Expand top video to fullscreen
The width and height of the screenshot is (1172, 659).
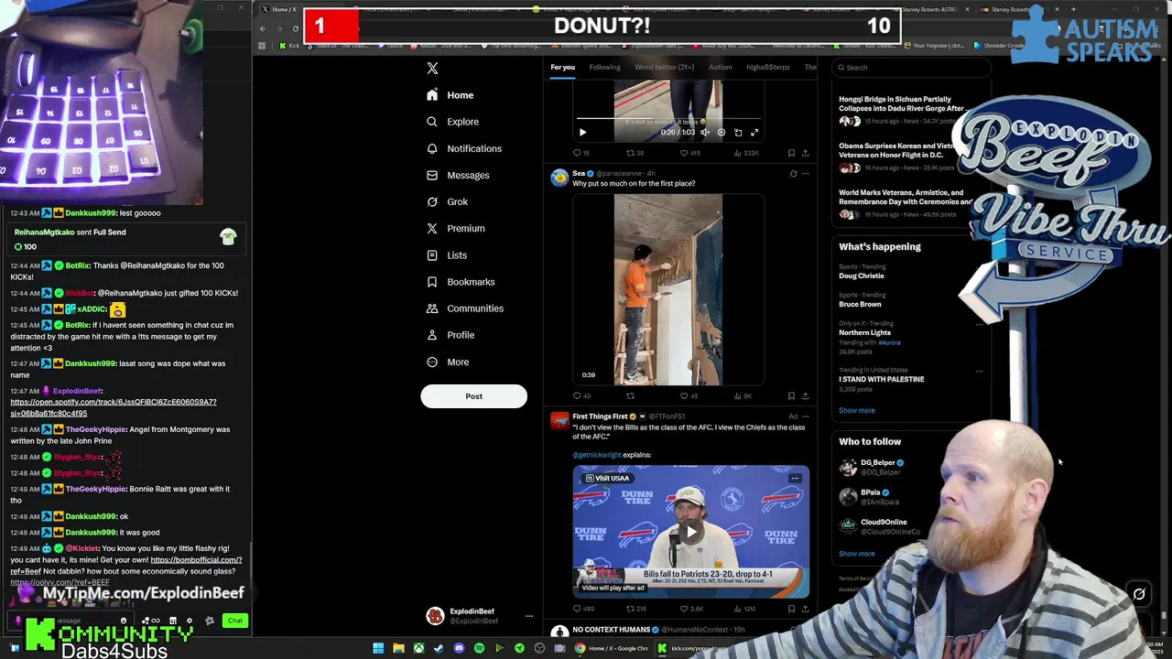754,133
